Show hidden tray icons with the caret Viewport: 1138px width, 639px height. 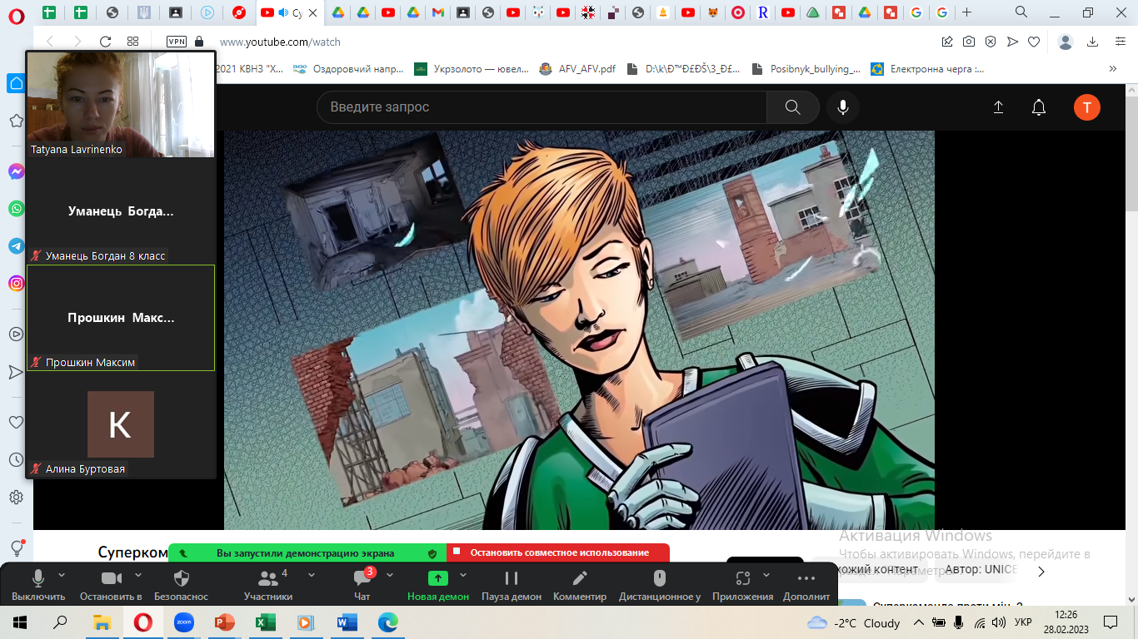coord(919,622)
